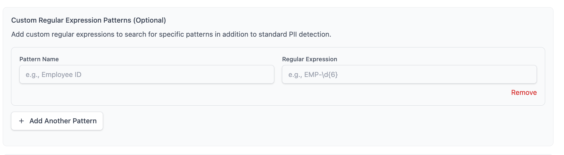Click the Custom Regular Expression Patterns heading

coord(88,20)
